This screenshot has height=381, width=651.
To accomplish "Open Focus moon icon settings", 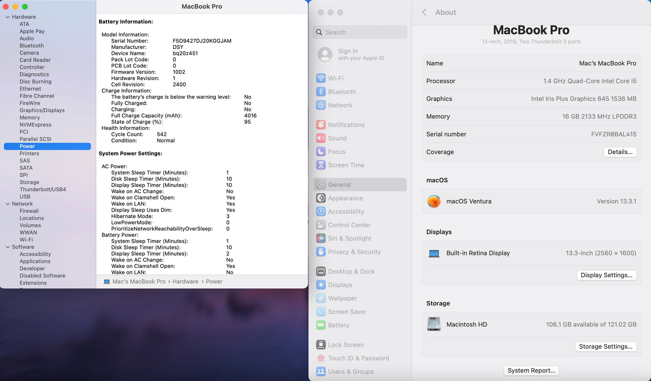I will tap(321, 152).
